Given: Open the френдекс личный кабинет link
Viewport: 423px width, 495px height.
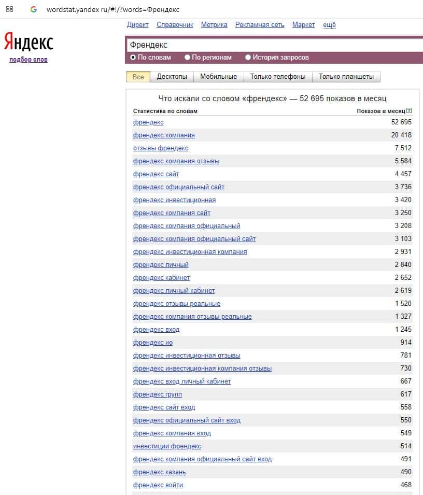Looking at the screenshot, I should pos(174,290).
